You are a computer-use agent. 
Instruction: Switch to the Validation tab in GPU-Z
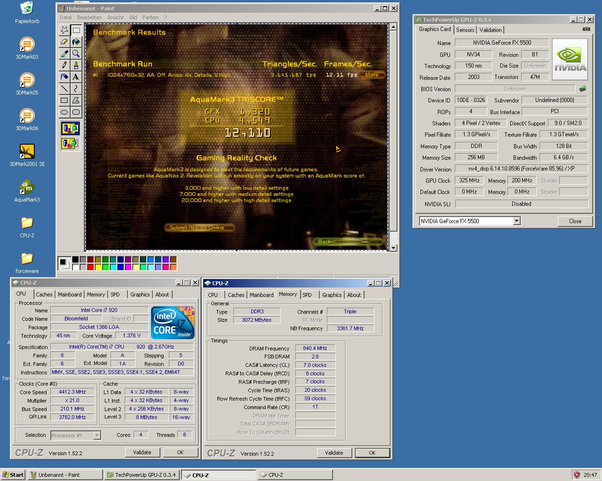pos(491,30)
